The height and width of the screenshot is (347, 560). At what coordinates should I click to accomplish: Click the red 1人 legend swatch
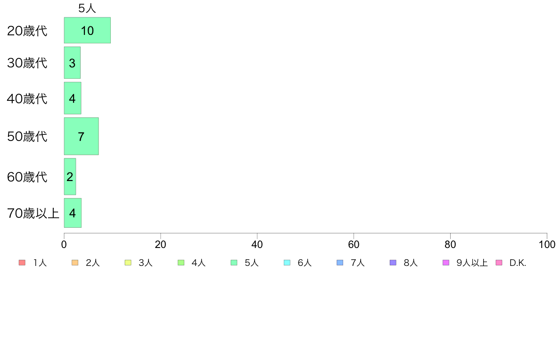tap(22, 263)
